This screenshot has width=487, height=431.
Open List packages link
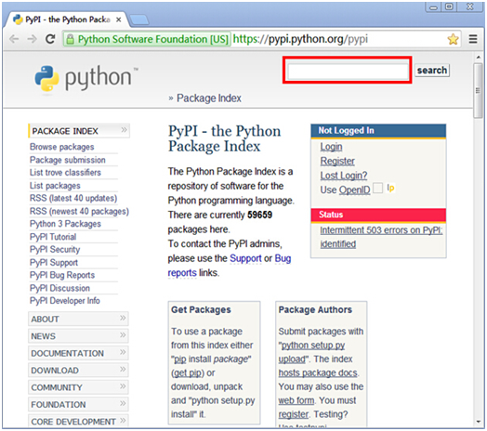[x=55, y=186]
